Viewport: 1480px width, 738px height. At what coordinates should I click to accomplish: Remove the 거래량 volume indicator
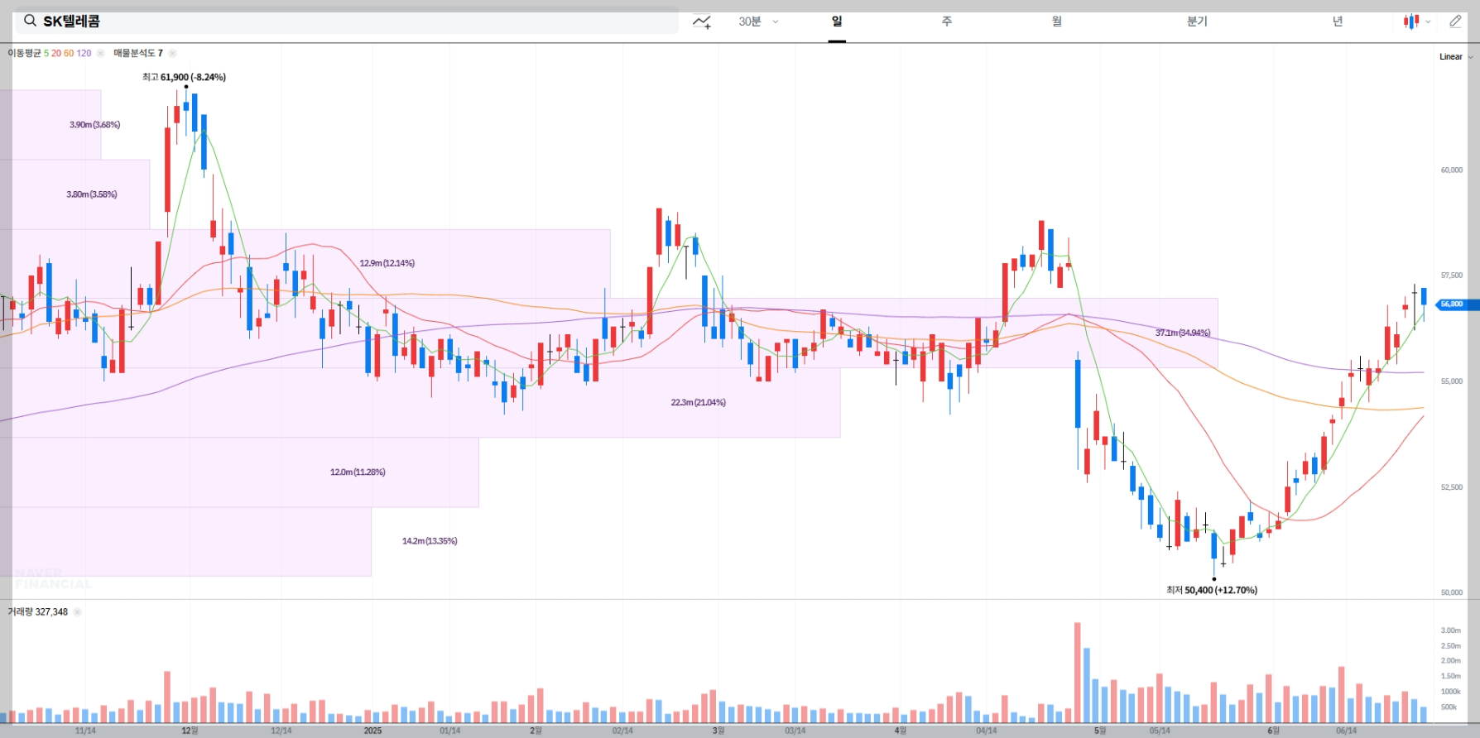77,612
